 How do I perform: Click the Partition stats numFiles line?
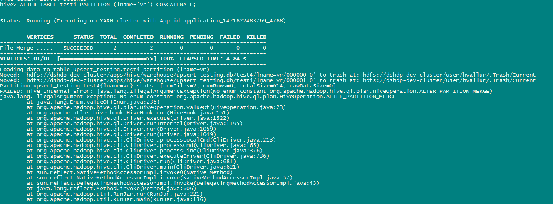[168, 85]
